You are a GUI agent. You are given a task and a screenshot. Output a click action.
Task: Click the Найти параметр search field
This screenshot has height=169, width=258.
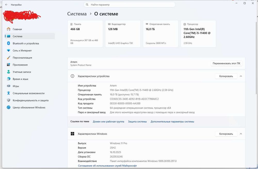pos(130,5)
